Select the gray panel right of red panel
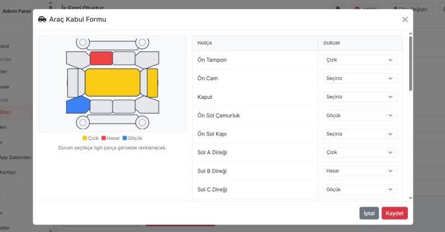 124,58
